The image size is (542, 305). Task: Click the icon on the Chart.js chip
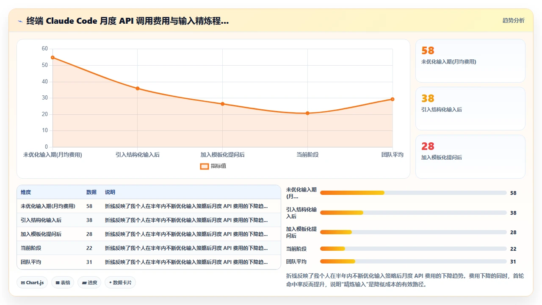pyautogui.click(x=22, y=283)
